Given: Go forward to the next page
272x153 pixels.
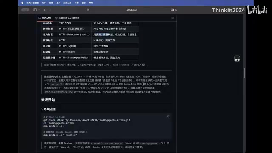Looking at the screenshot, I should tap(50, 10).
